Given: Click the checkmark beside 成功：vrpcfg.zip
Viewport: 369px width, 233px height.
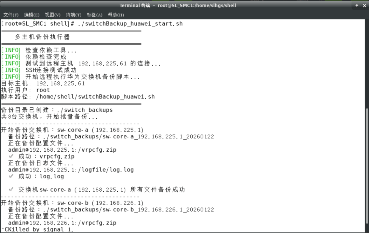Looking at the screenshot, I should click(x=11, y=156).
